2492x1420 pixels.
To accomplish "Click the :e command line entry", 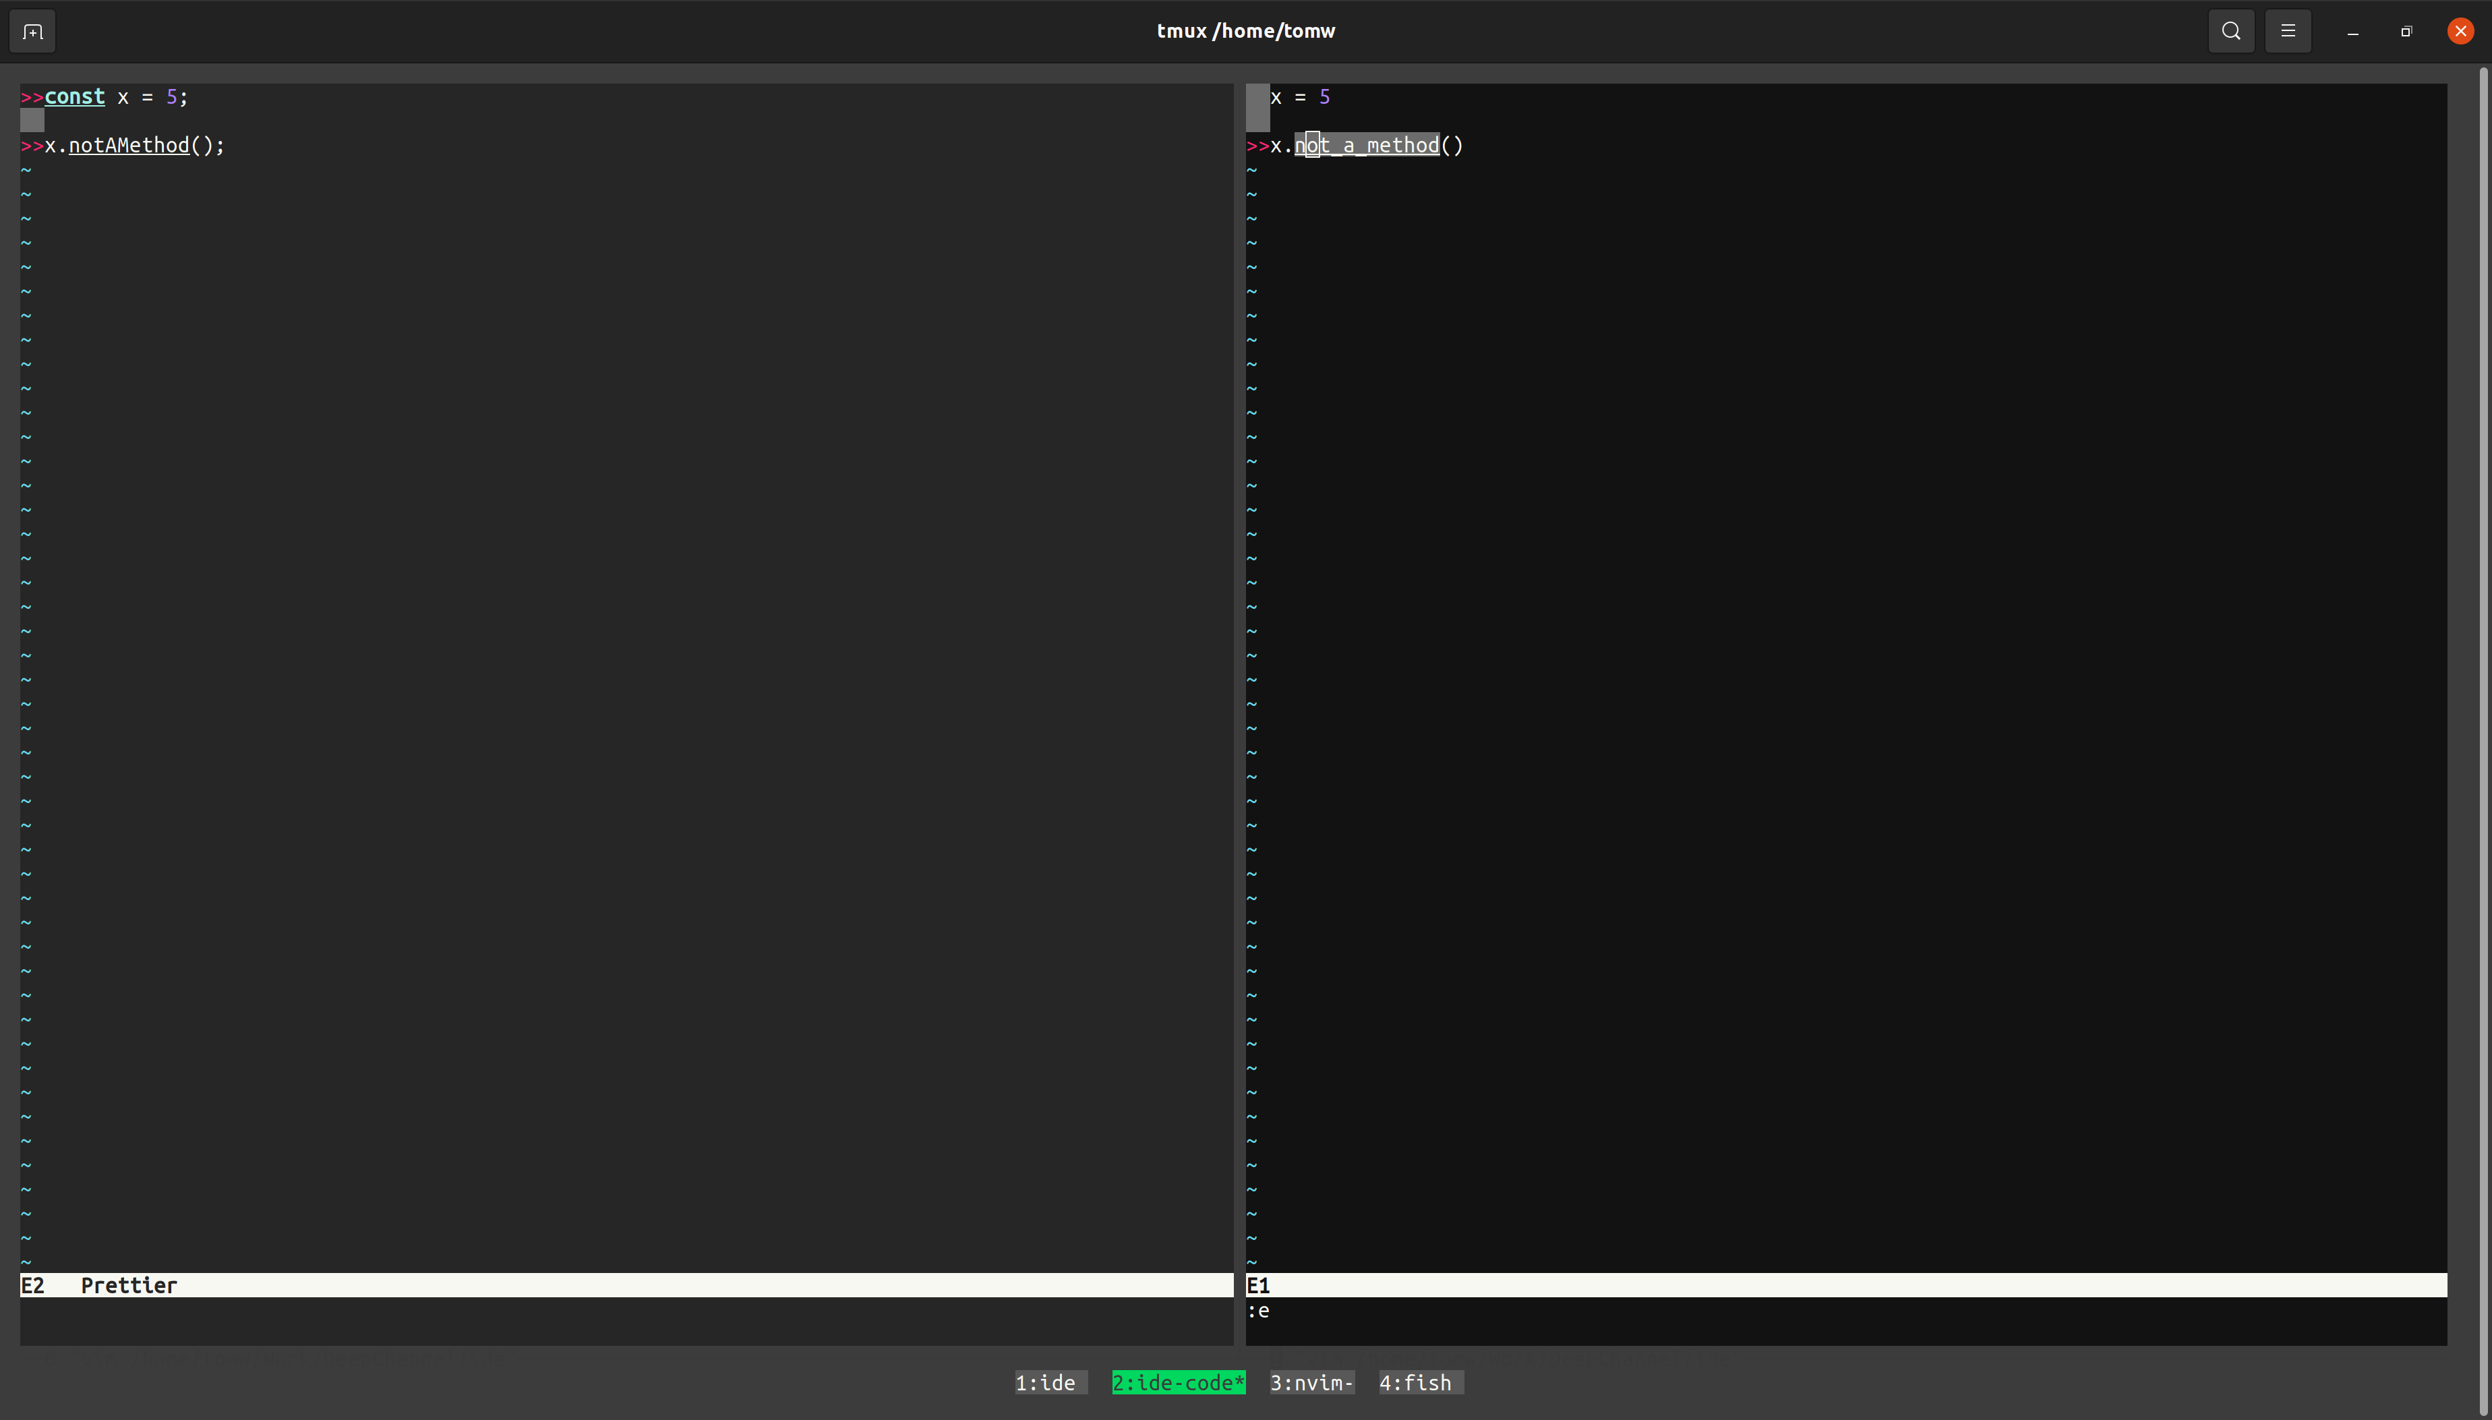I will [x=1259, y=1310].
